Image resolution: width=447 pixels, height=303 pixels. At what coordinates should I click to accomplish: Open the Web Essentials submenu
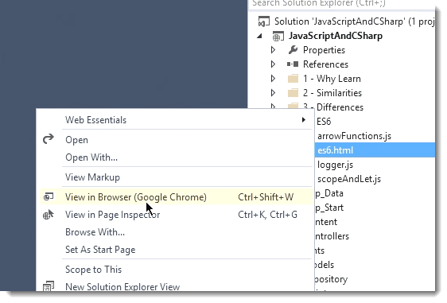pos(175,120)
